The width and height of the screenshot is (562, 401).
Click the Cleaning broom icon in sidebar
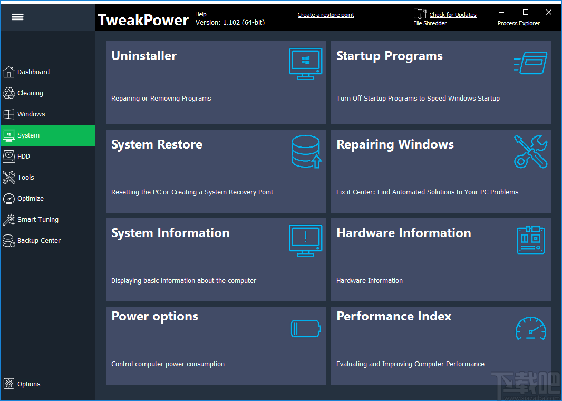8,93
